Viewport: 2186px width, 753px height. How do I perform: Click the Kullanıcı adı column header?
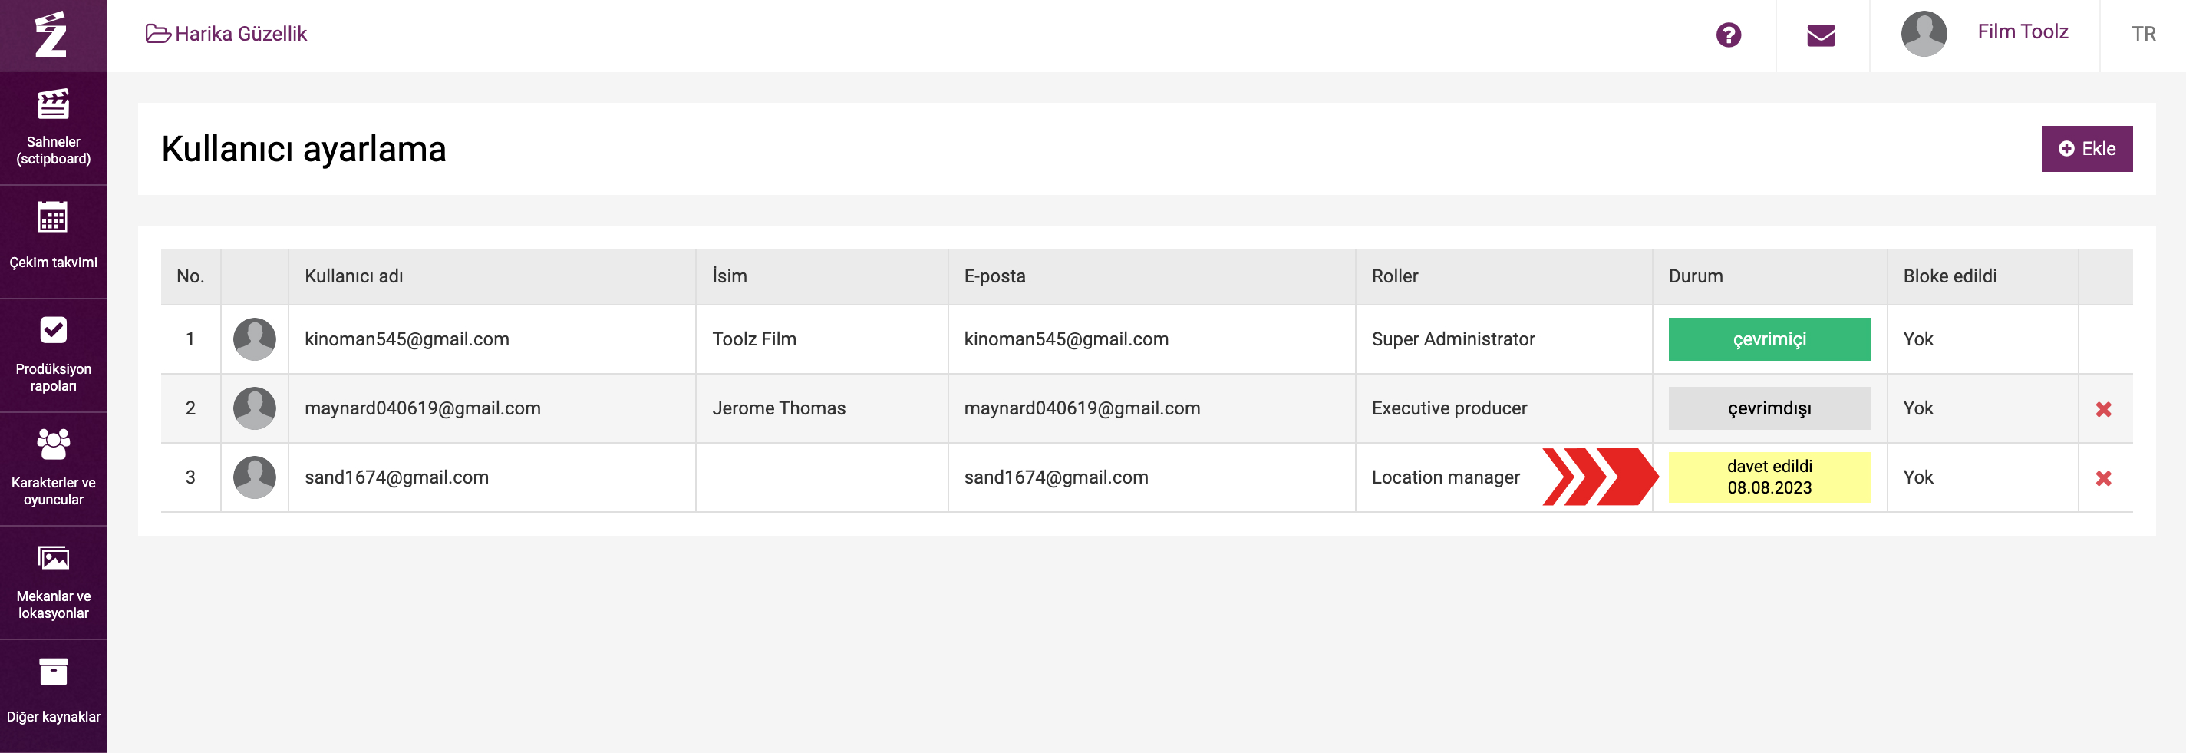[x=354, y=277]
